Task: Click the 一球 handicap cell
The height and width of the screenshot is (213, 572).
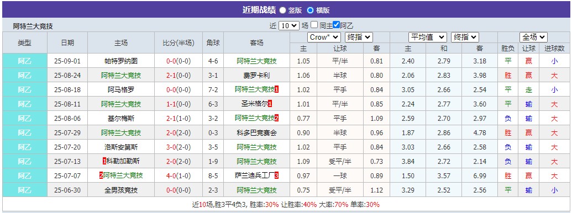Action: click(340, 175)
